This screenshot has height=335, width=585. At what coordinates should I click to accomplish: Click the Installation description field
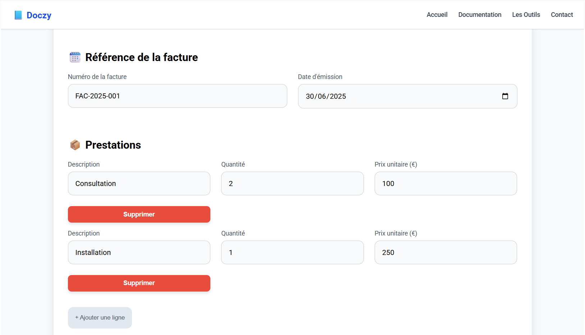(x=139, y=252)
